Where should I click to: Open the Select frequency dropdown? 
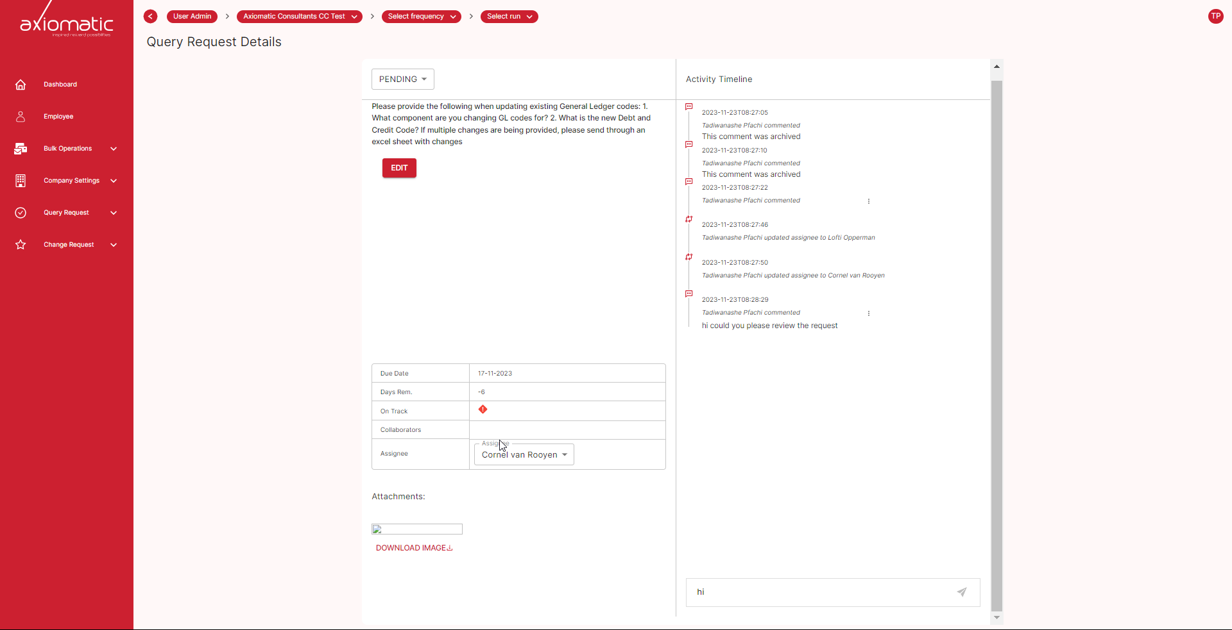pos(421,17)
